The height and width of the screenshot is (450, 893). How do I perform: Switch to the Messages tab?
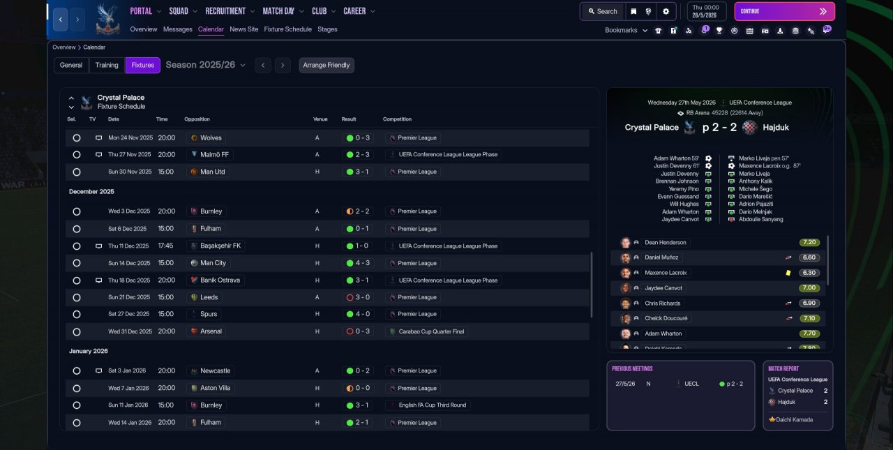(178, 29)
